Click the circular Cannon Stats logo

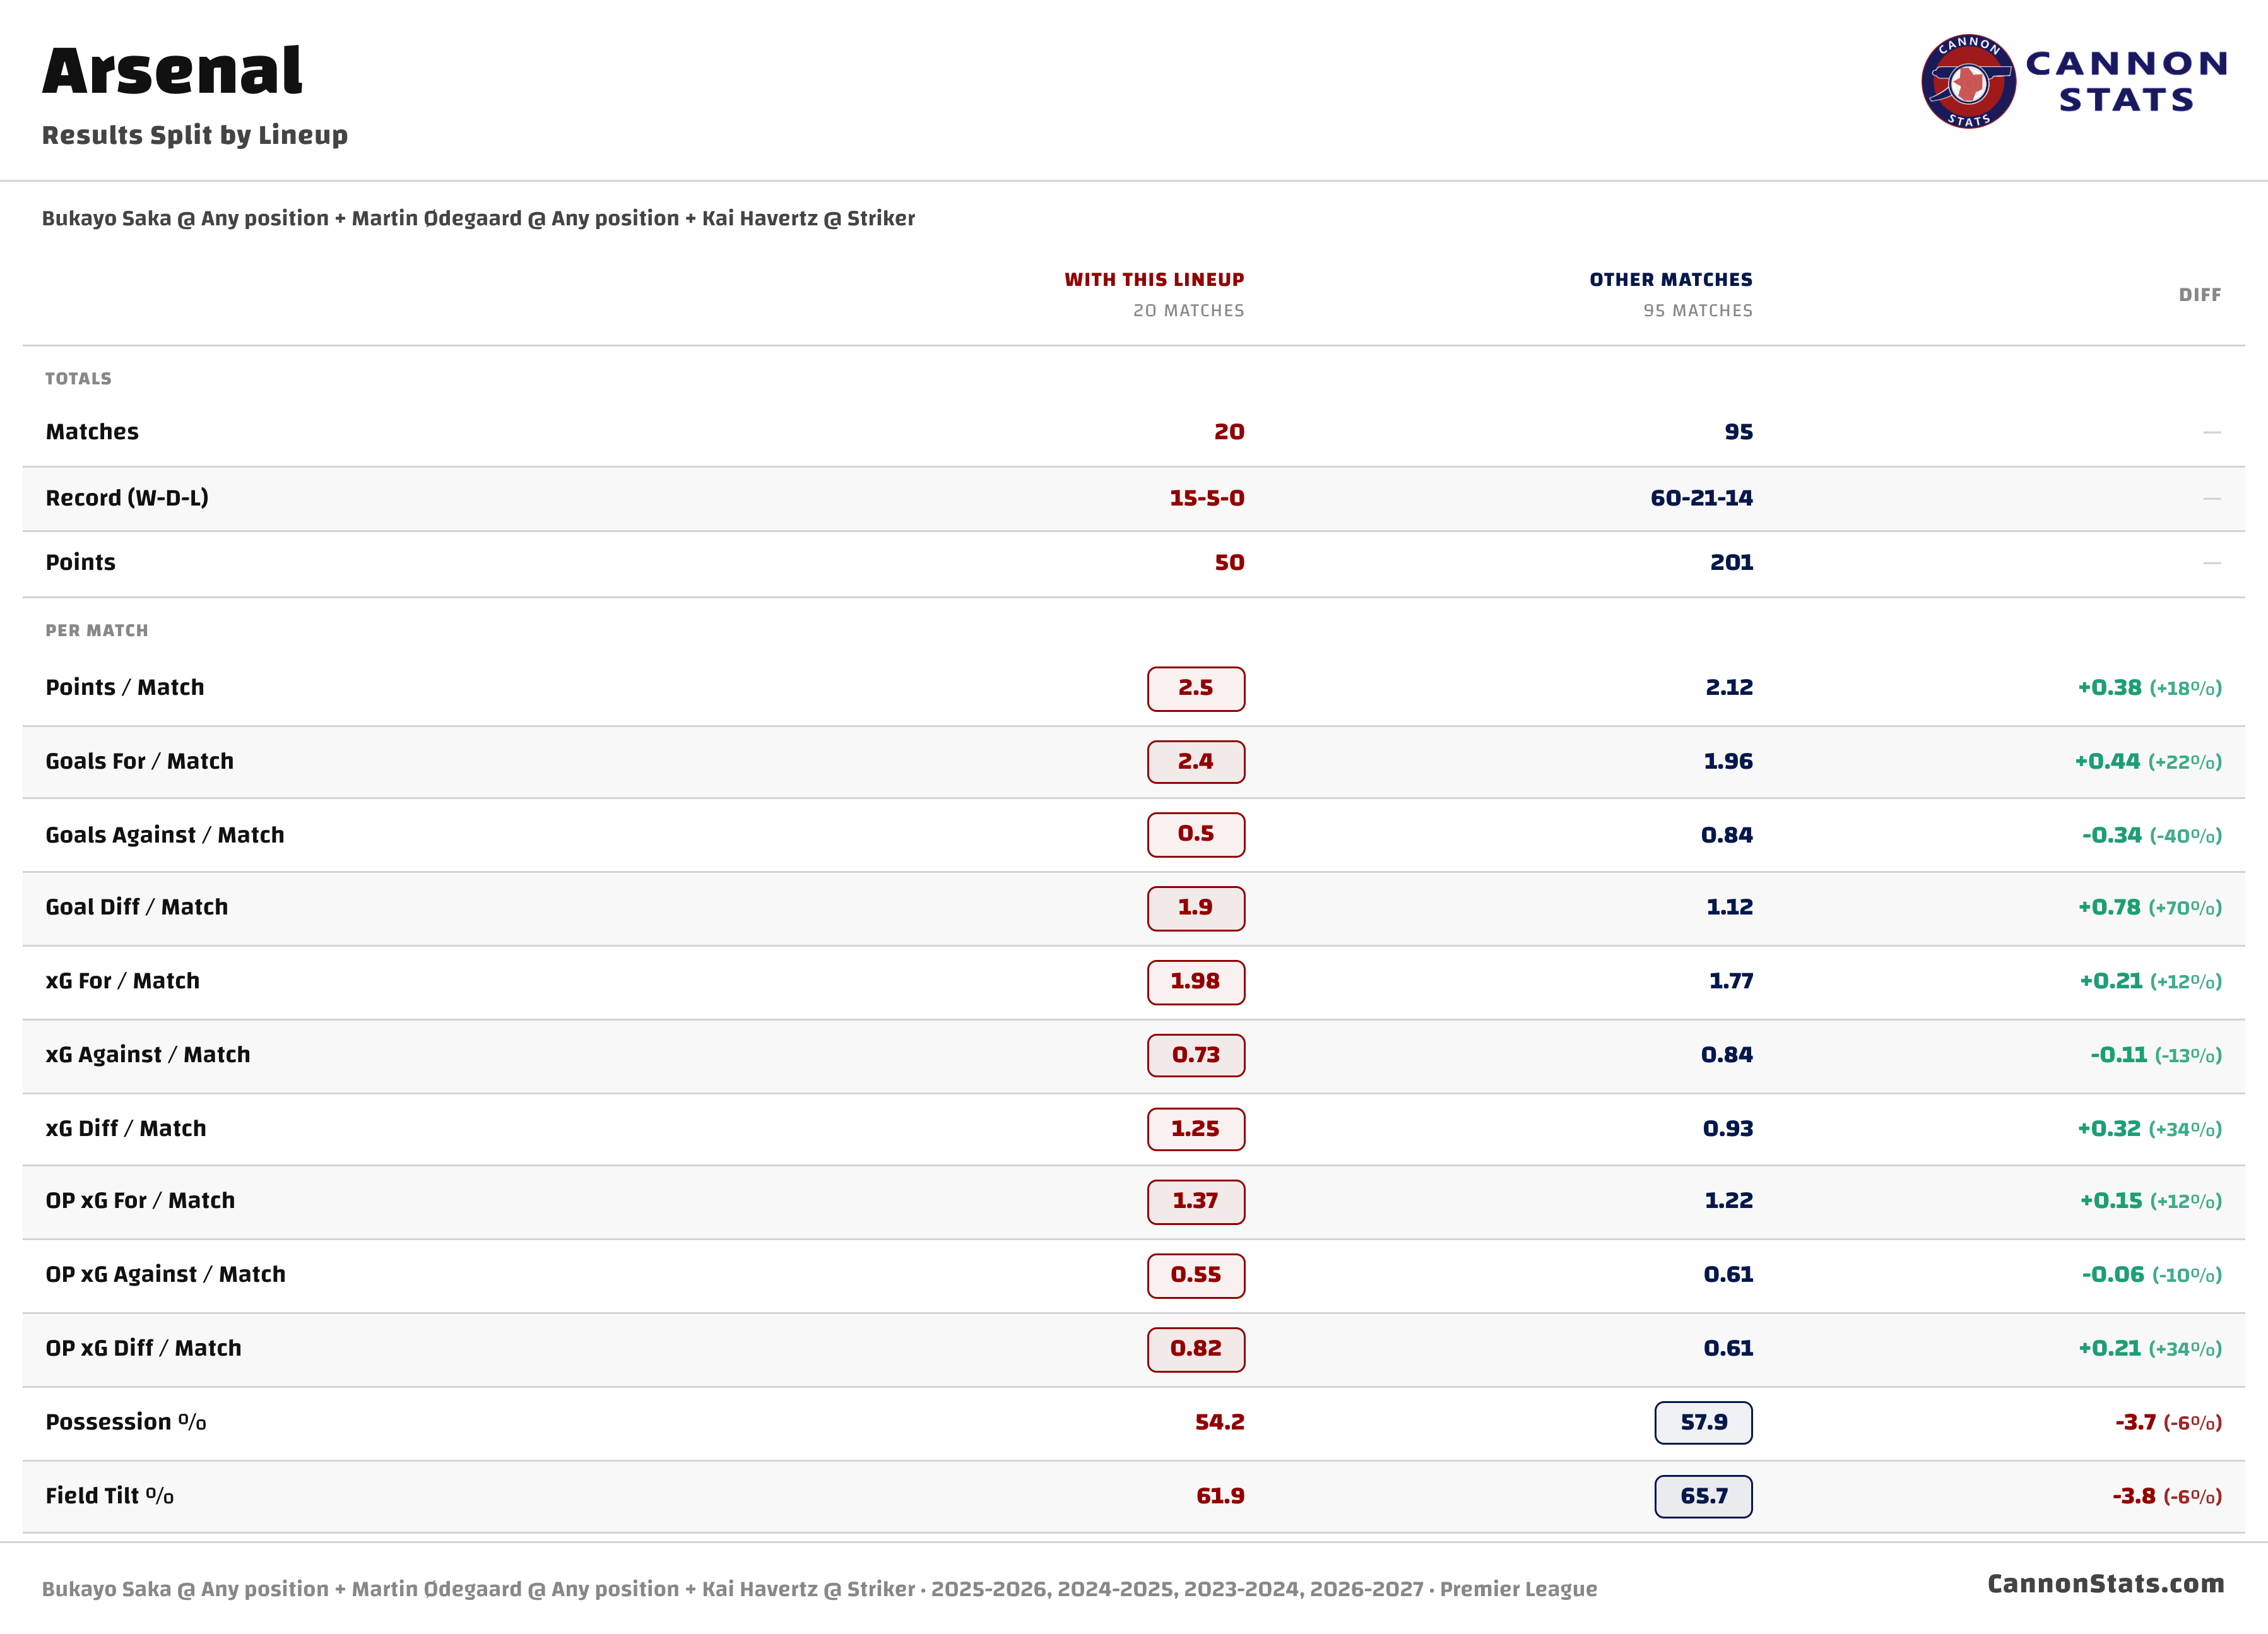coord(1967,82)
